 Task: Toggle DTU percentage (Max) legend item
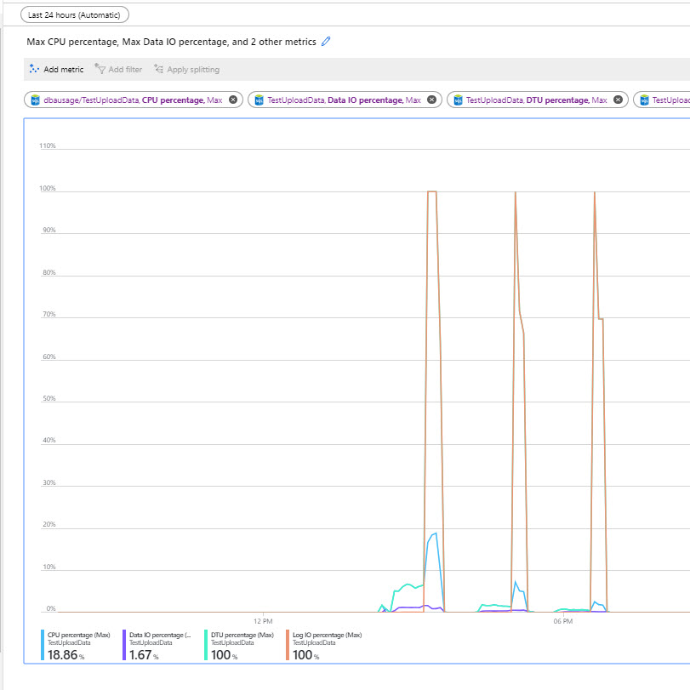(239, 645)
